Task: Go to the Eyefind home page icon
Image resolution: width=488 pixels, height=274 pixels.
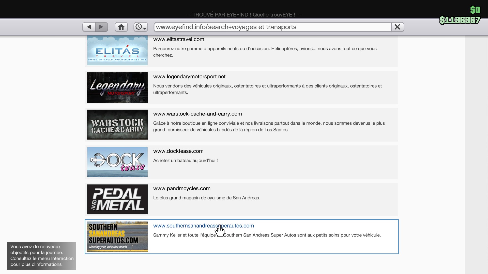Action: pyautogui.click(x=121, y=27)
